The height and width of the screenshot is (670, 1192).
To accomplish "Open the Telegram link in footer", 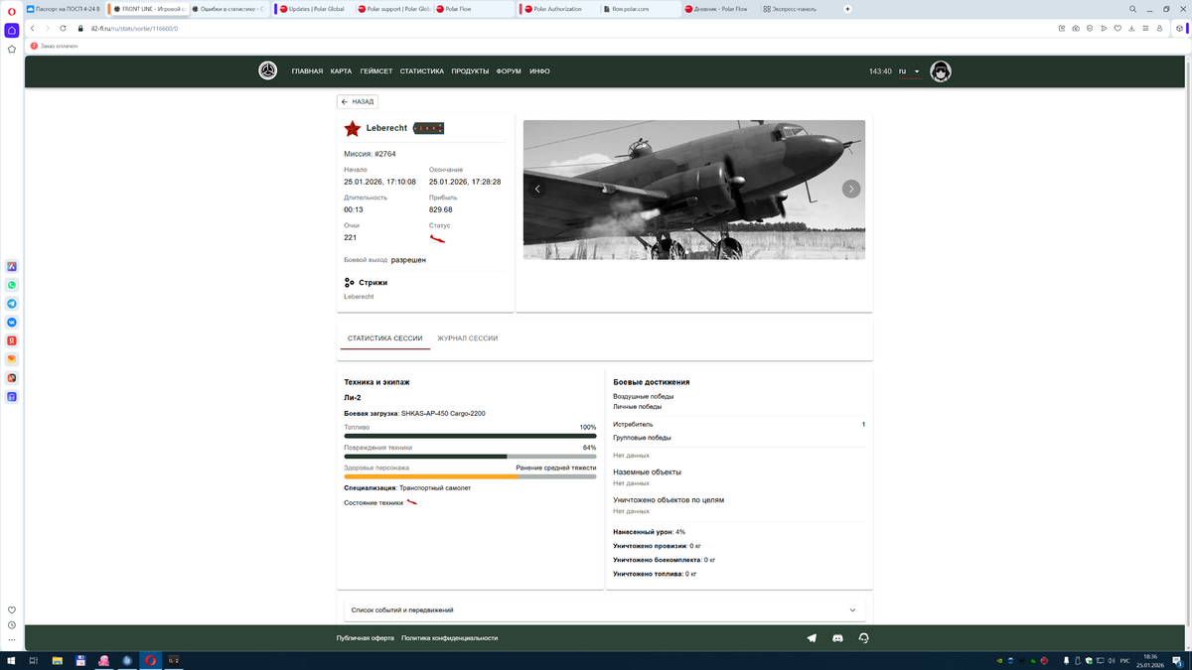I will (x=812, y=638).
